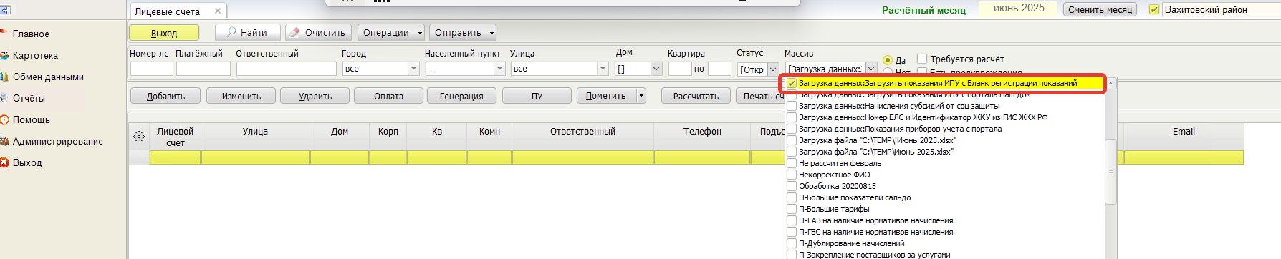
Task: Check the П-Большие тарифы item
Action: tap(792, 209)
